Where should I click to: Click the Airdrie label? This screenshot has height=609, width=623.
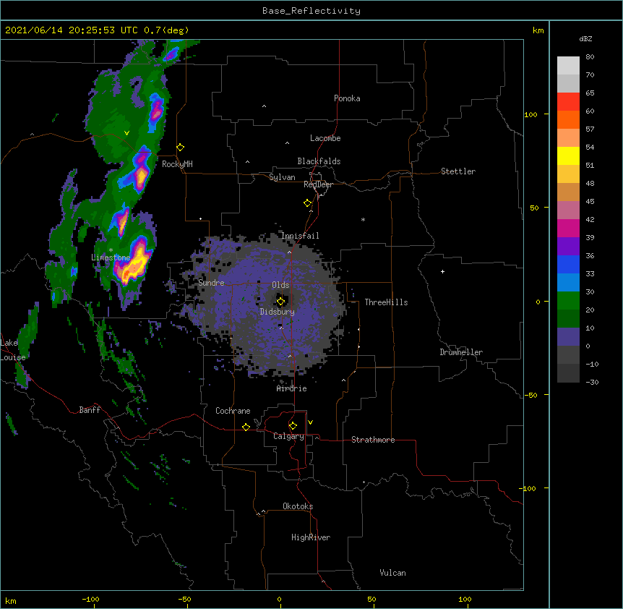pos(291,388)
